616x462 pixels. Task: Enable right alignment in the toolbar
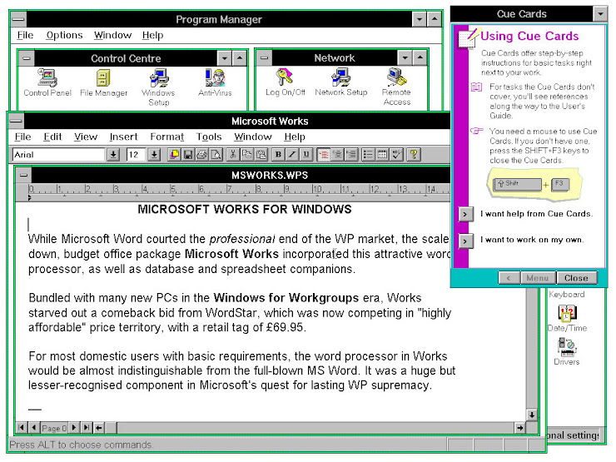[351, 154]
